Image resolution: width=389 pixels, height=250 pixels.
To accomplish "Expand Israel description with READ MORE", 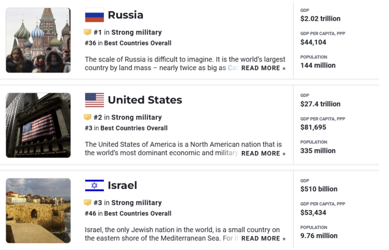I will (263, 239).
